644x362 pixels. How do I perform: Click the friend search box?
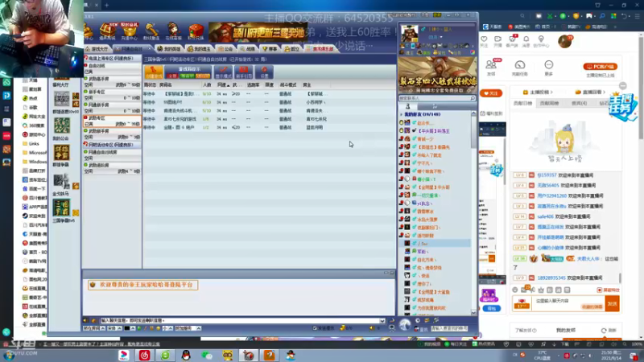click(437, 98)
